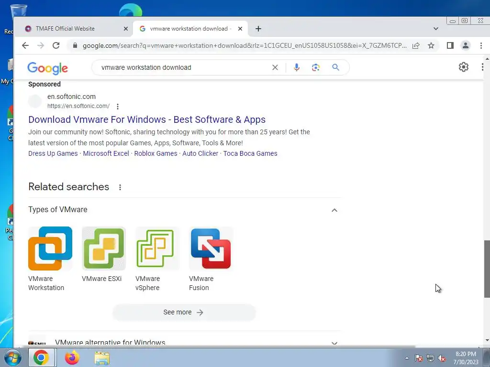Click the Google logo
490x367 pixels.
click(47, 68)
